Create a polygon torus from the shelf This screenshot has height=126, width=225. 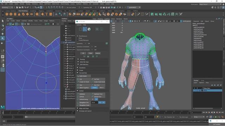tap(23, 14)
